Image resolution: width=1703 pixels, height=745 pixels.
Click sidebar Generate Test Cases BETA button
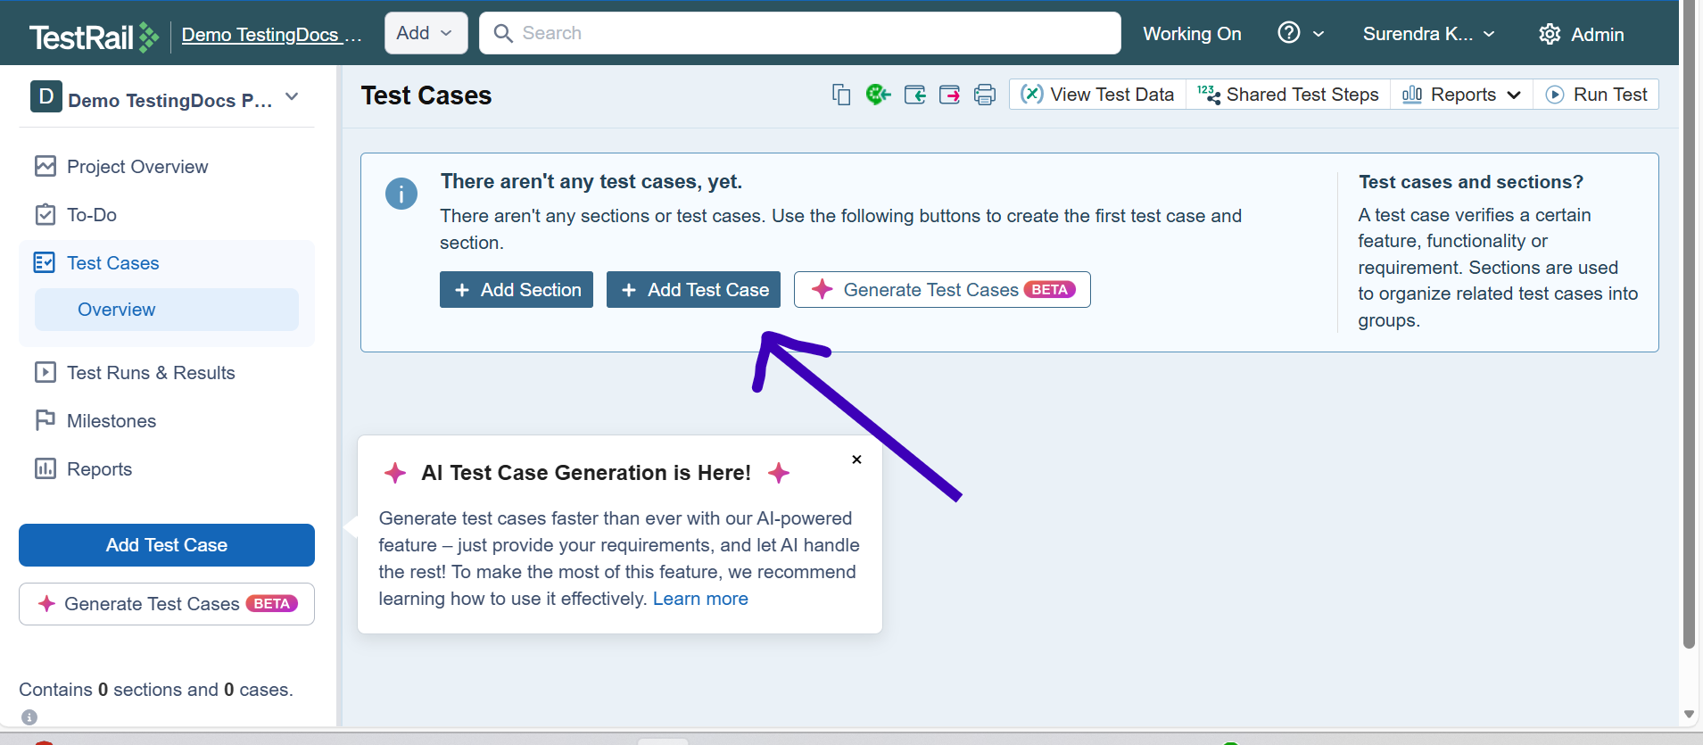pos(167,604)
